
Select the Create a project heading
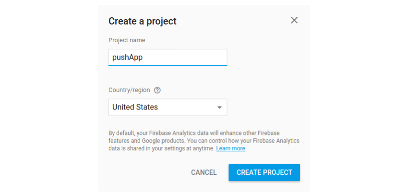(143, 21)
